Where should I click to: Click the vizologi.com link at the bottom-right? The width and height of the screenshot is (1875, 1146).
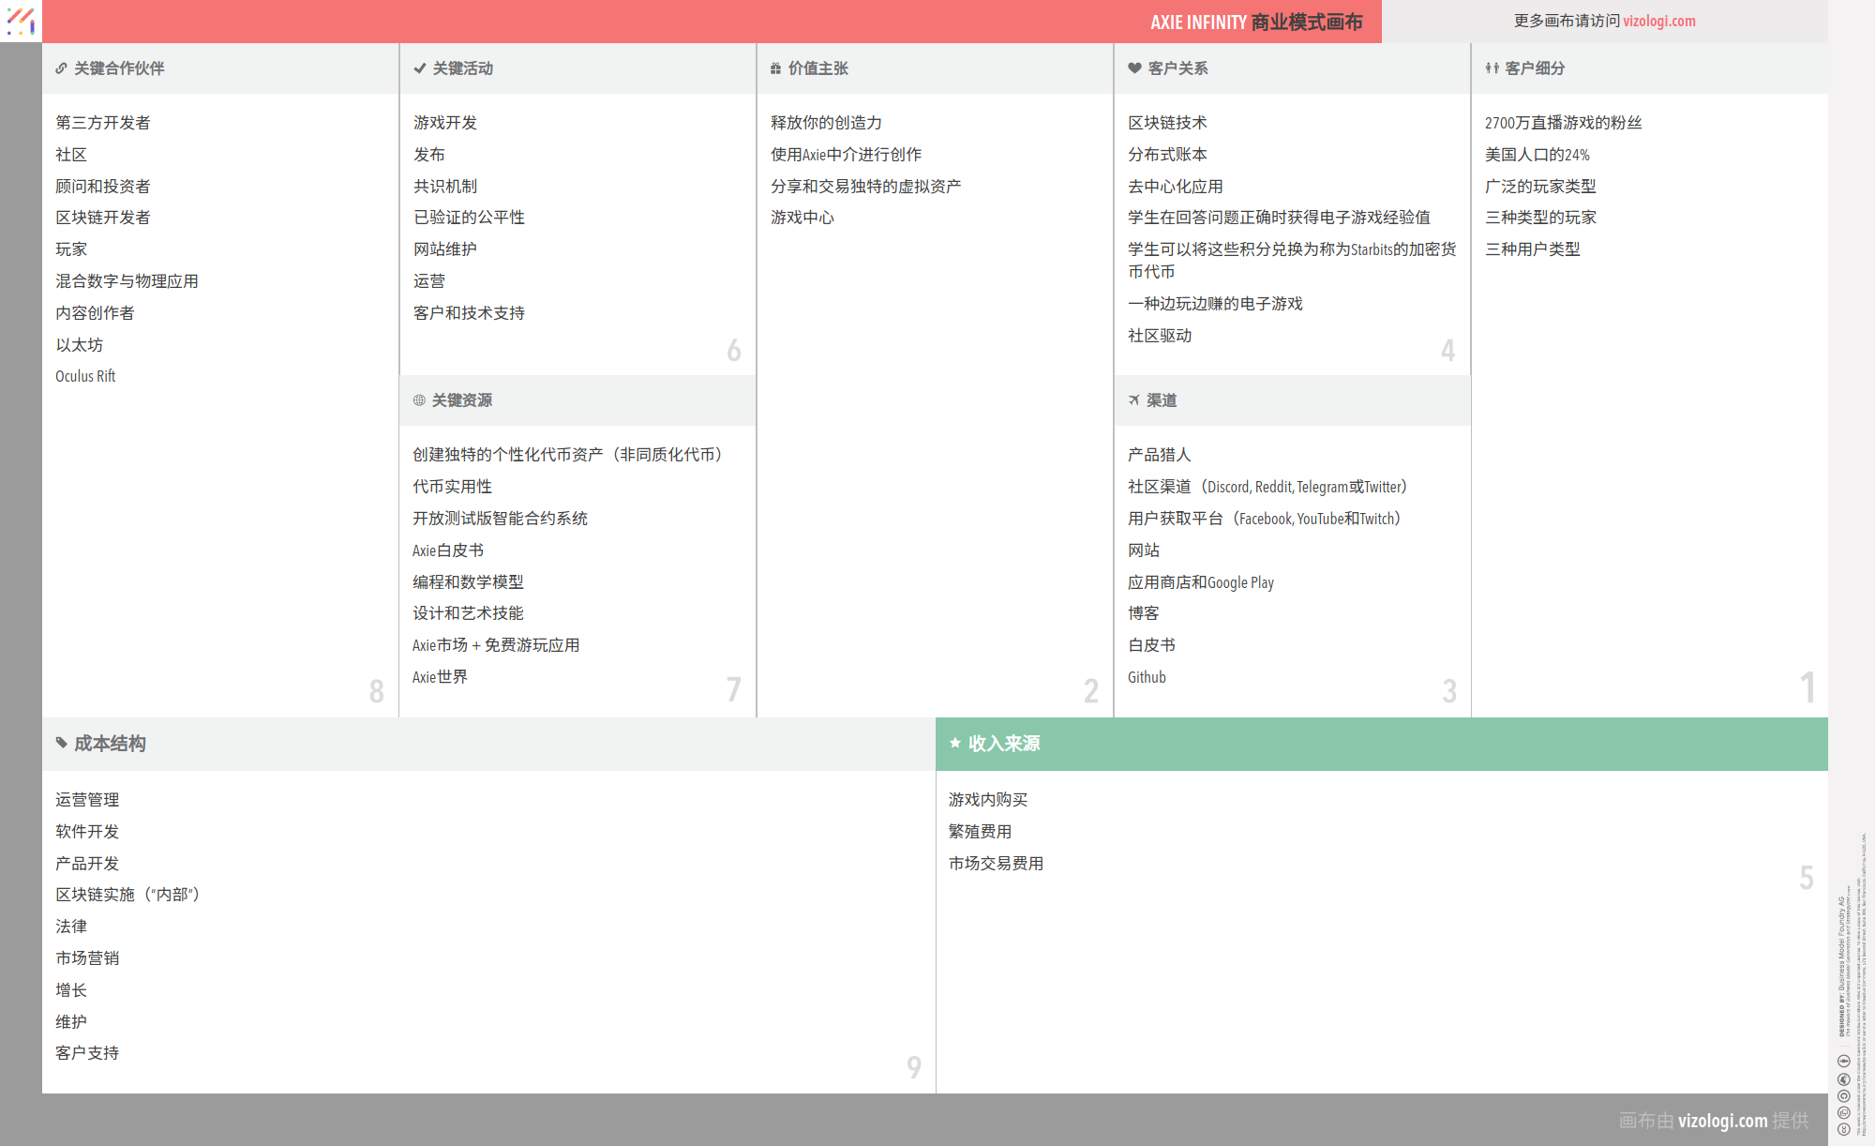point(1721,1120)
